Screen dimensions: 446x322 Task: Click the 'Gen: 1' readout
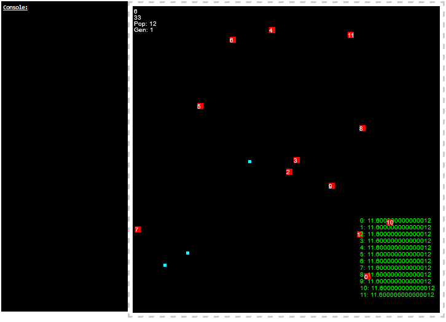[x=143, y=30]
